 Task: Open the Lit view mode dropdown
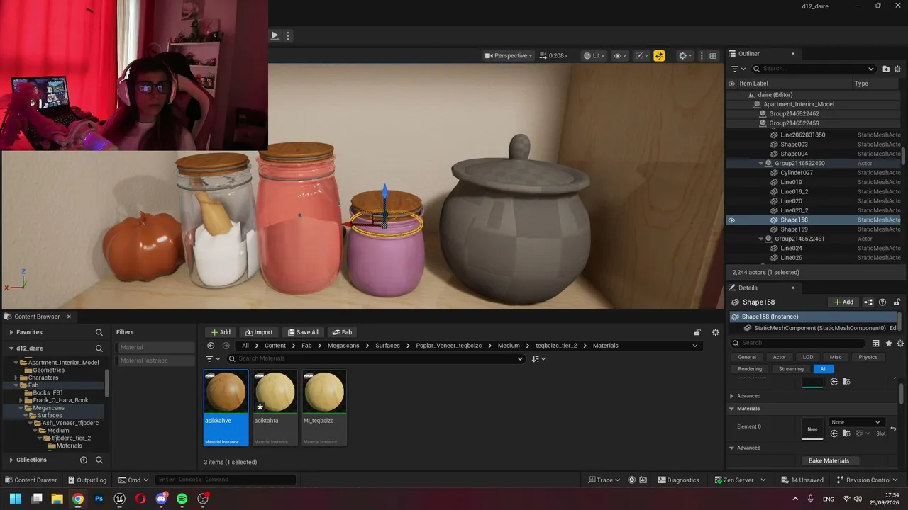tap(594, 55)
